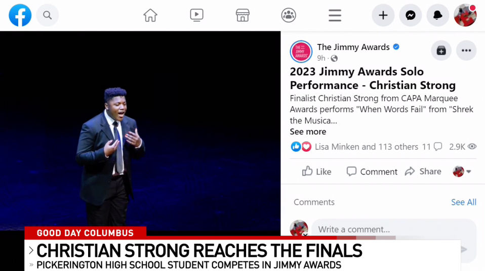Open the Marketplace storefront icon

[242, 15]
